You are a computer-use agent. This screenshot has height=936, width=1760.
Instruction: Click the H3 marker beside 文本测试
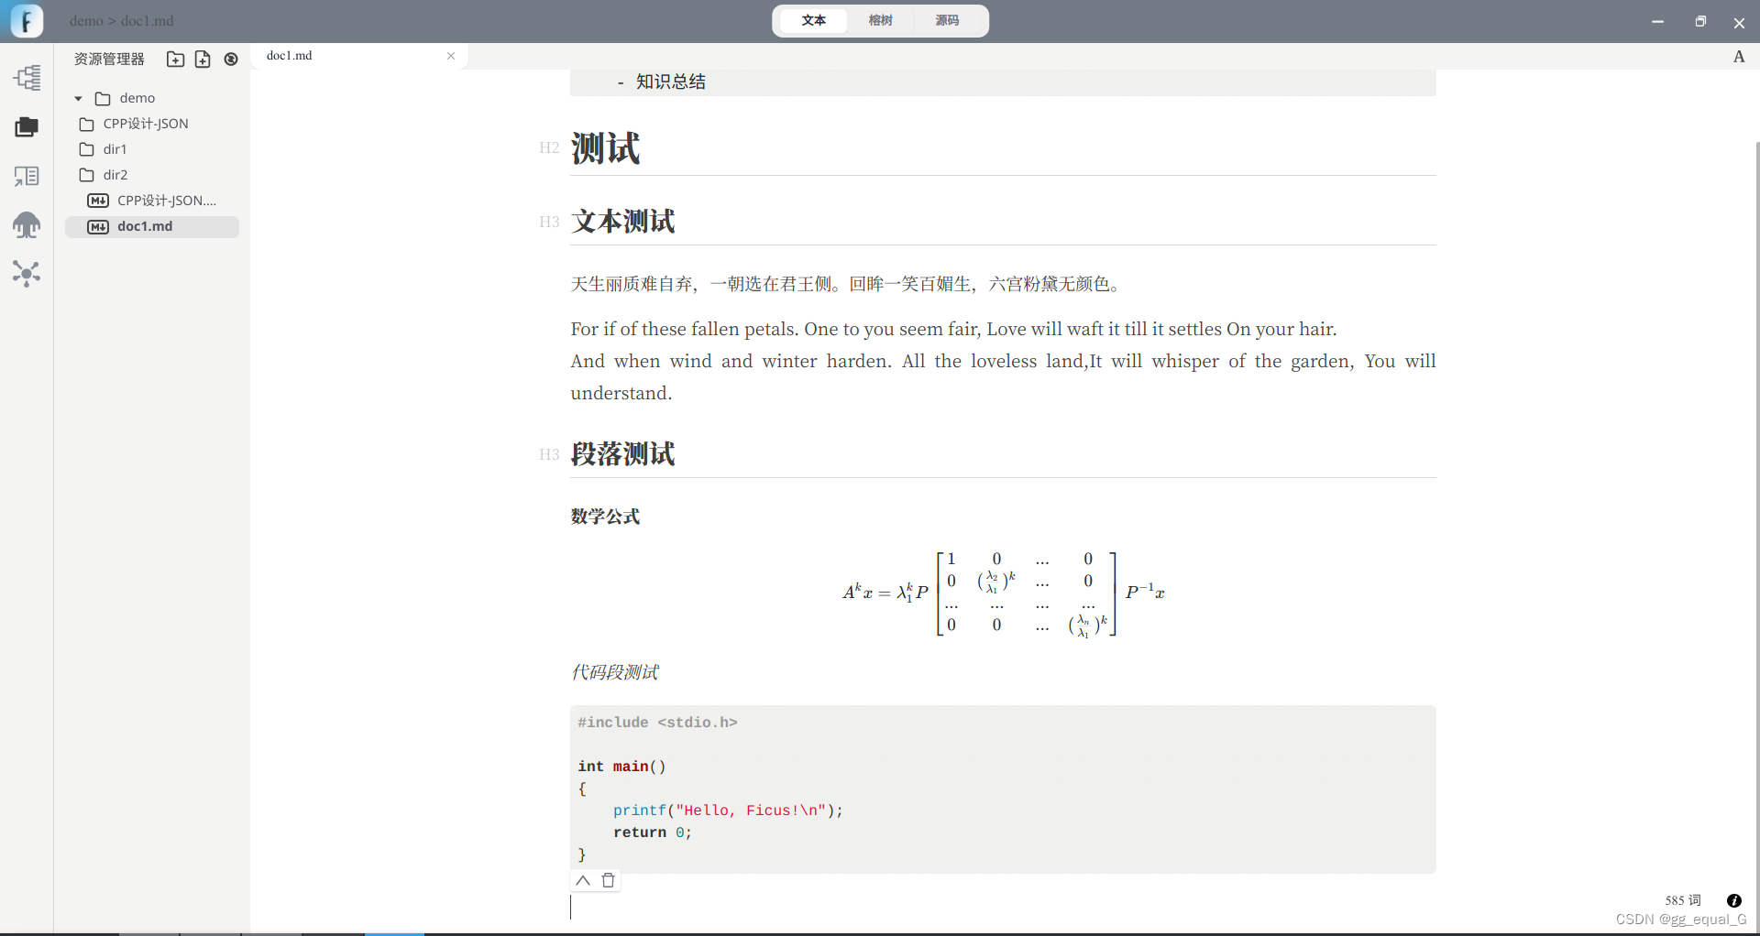click(x=549, y=222)
